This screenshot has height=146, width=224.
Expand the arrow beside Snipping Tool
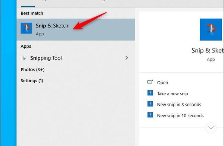pos(127,58)
